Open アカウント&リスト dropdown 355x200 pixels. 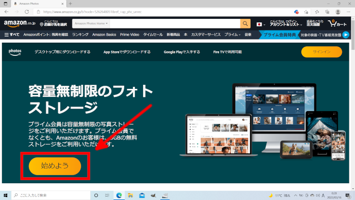[286, 23]
